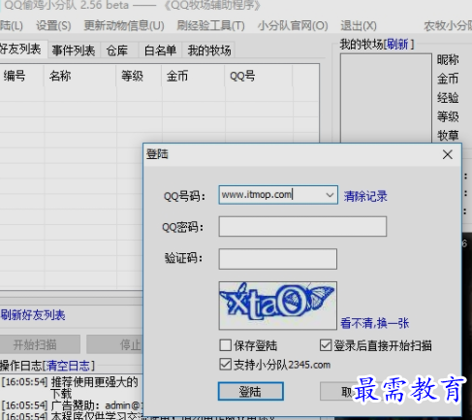The height and width of the screenshot is (420, 472).
Task: Click the 清空日志 link
Action: coord(68,366)
